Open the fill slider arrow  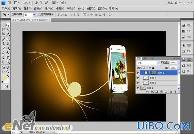pyautogui.click(x=178, y=68)
